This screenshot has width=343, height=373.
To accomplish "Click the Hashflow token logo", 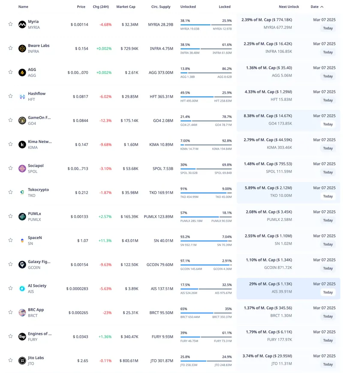I will 22,97.
